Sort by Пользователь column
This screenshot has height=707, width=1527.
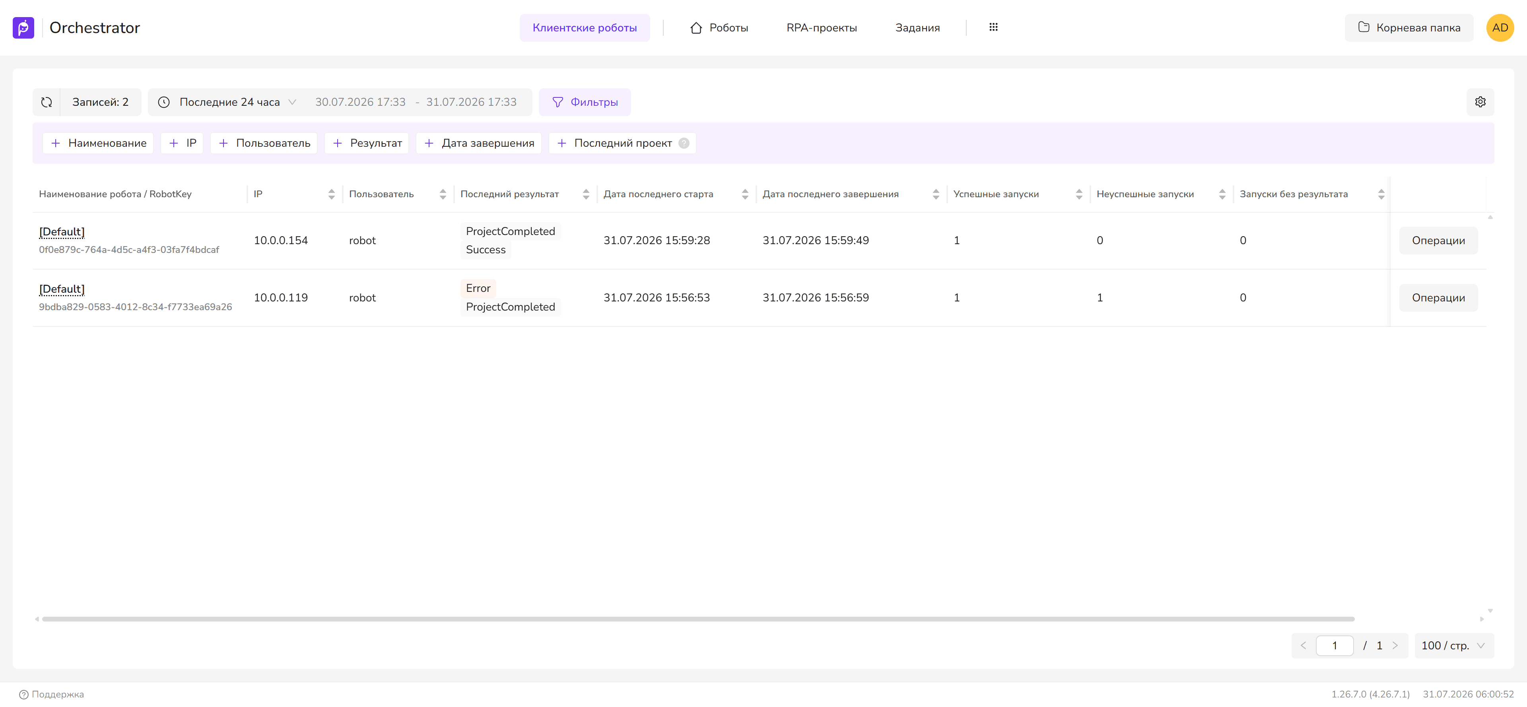tap(443, 194)
